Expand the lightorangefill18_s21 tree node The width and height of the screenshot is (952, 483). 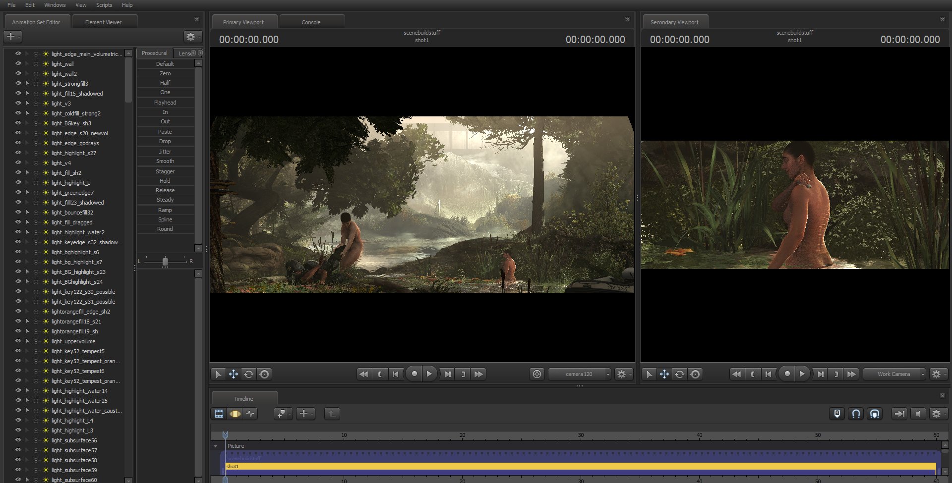click(36, 322)
